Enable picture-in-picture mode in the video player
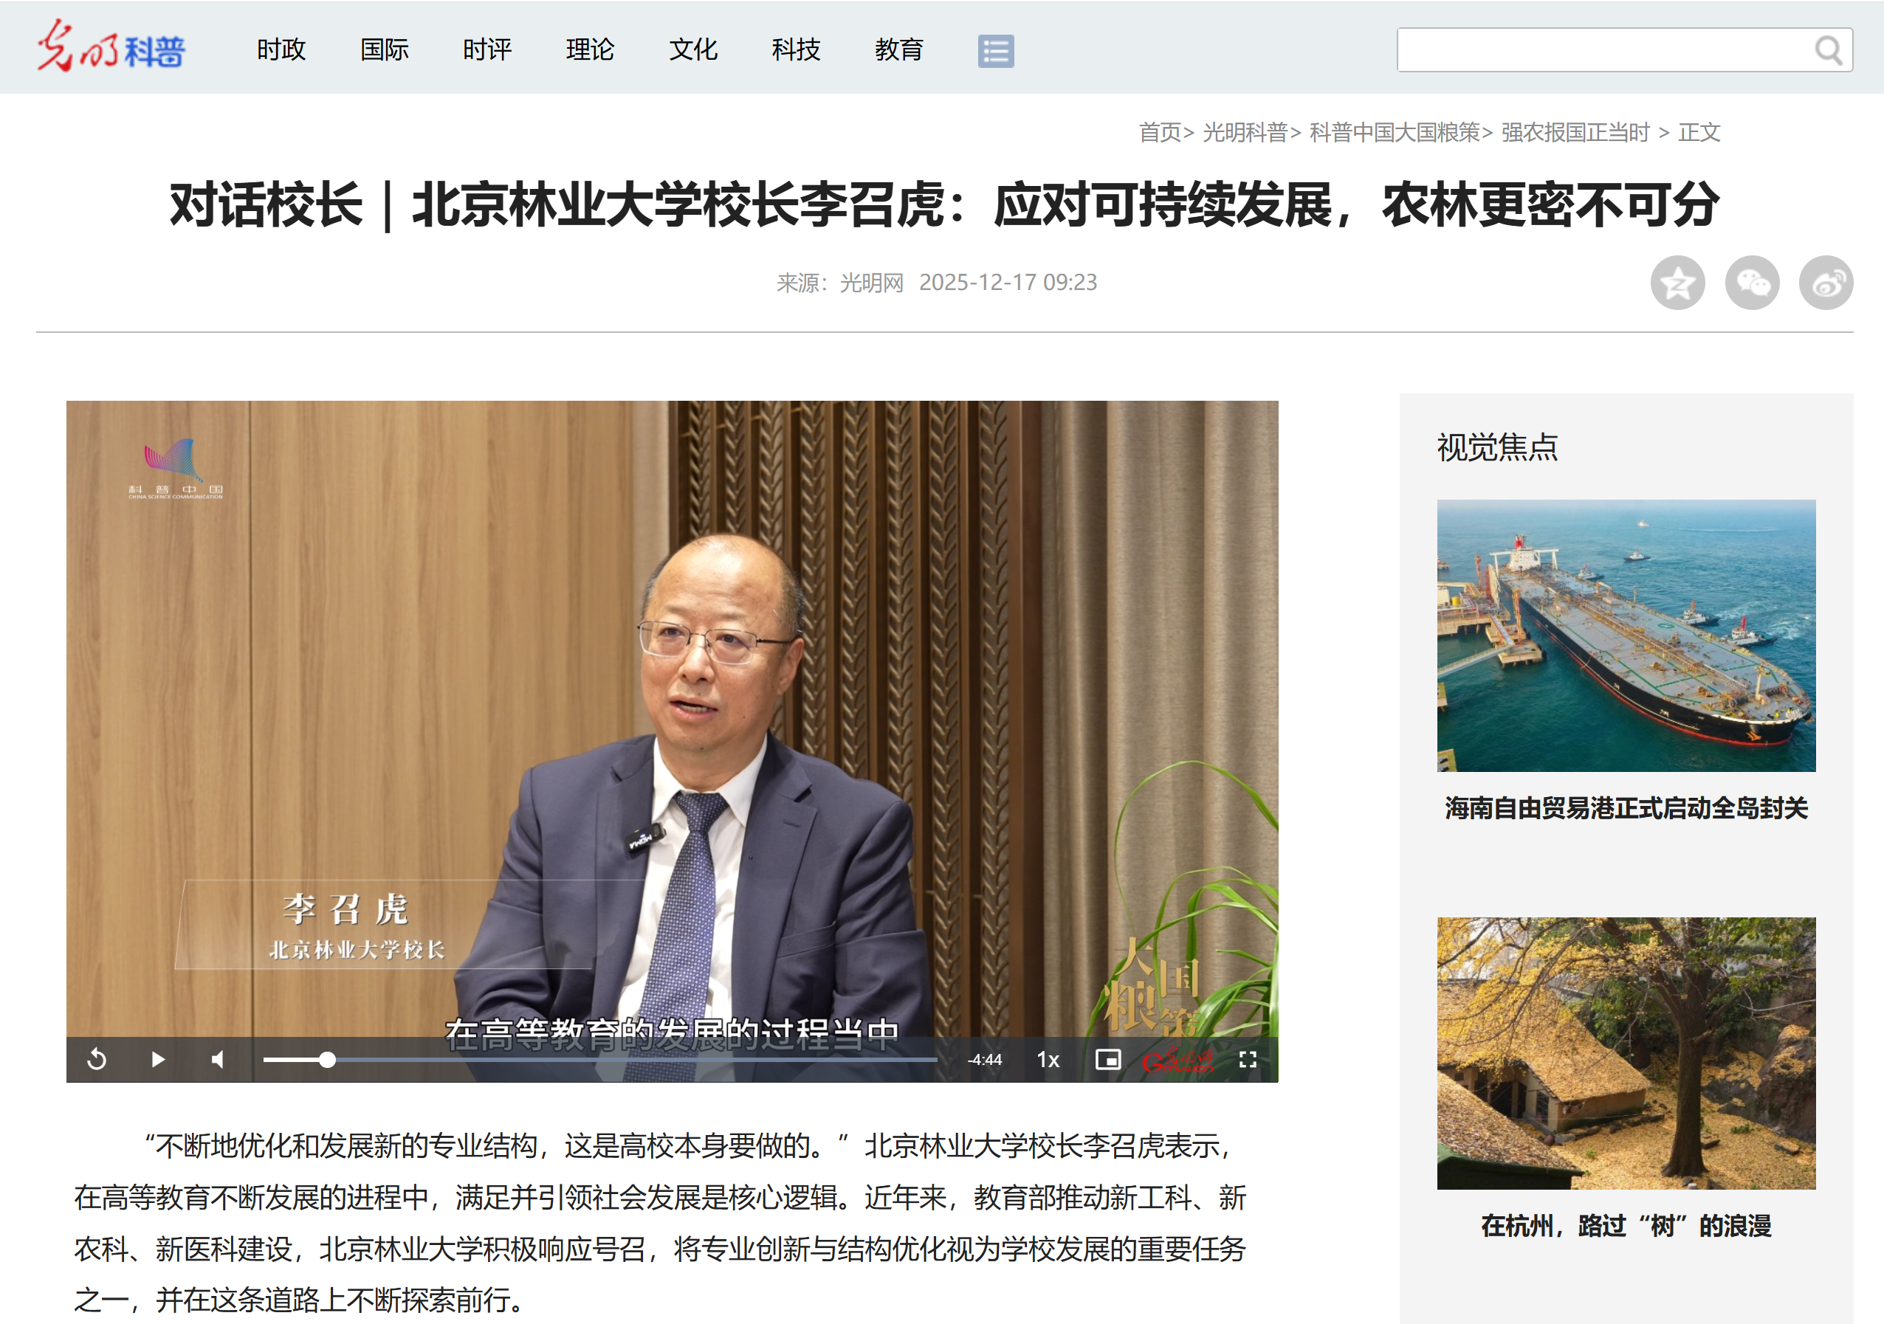1884x1324 pixels. (1108, 1059)
